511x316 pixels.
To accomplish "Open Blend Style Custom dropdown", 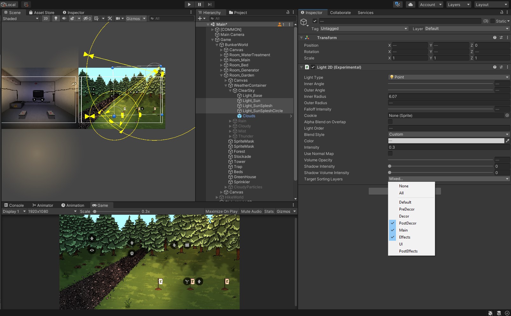I will (449, 134).
